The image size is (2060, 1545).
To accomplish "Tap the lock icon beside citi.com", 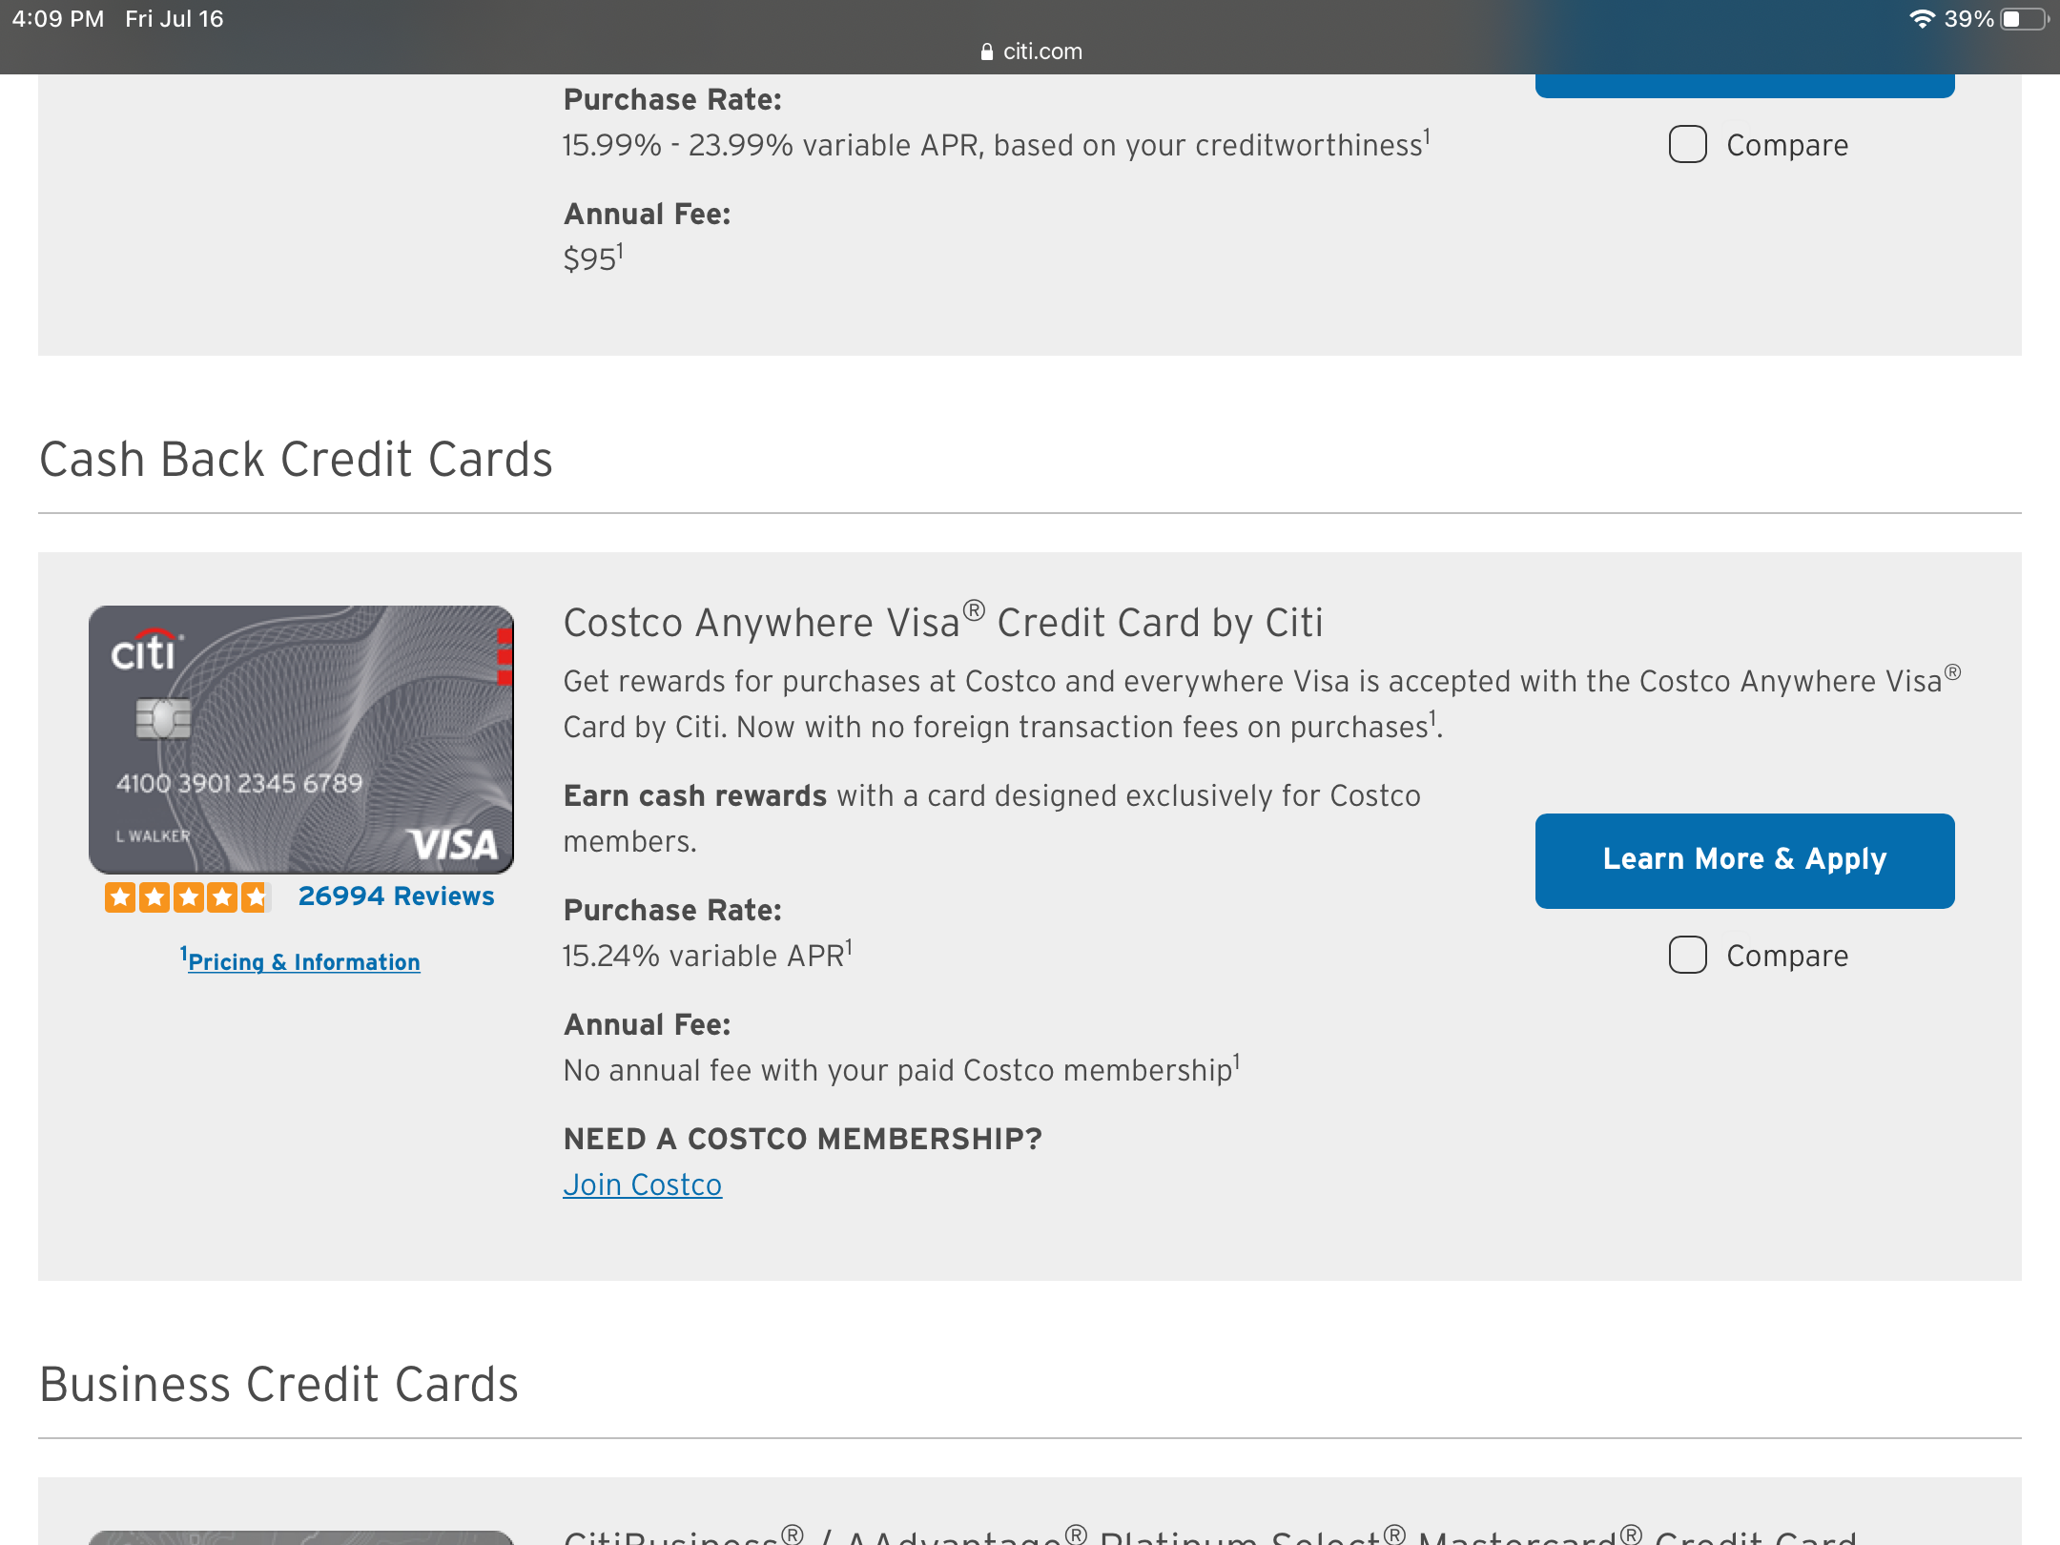I will [986, 51].
